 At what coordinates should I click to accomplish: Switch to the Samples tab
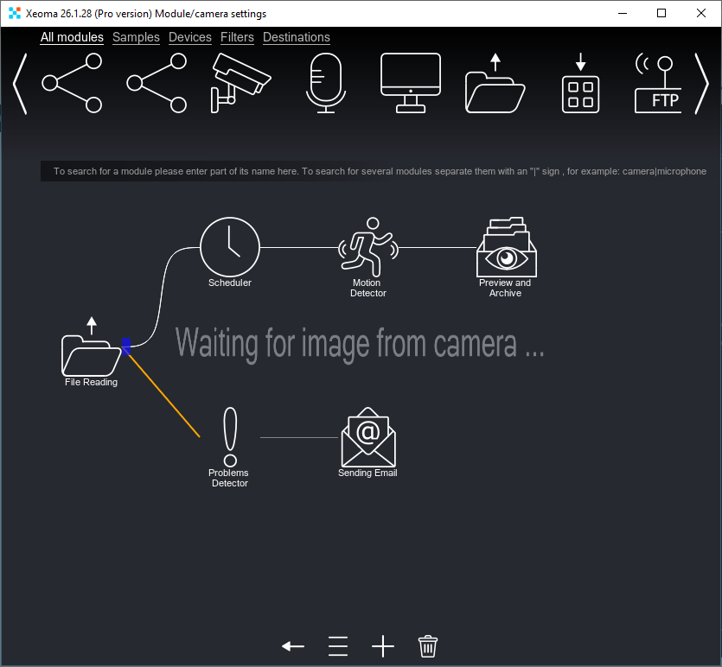tap(136, 37)
